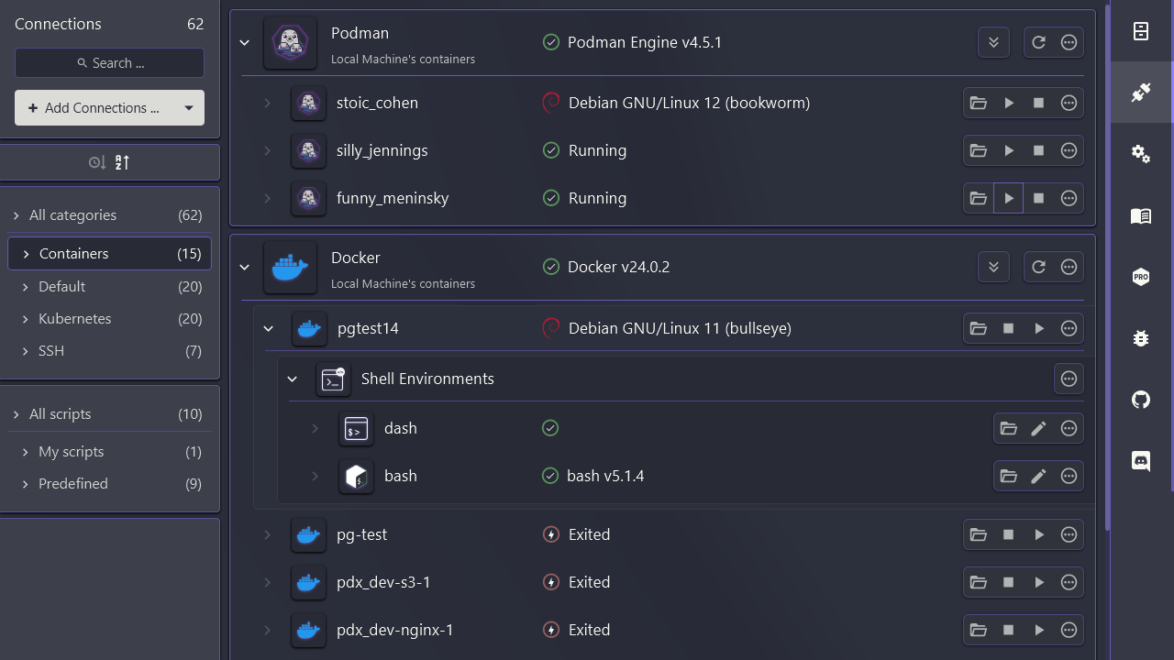Open more options for silly_jennings
The height and width of the screenshot is (660, 1174).
pyautogui.click(x=1069, y=150)
